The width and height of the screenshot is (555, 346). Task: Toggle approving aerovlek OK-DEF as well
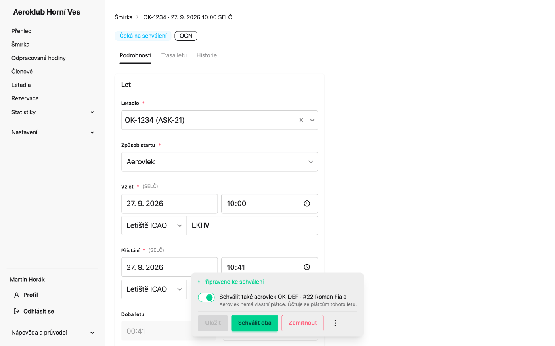click(x=206, y=297)
